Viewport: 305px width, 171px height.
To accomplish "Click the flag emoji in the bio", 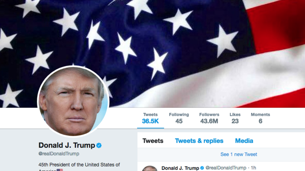I will click(60, 170).
